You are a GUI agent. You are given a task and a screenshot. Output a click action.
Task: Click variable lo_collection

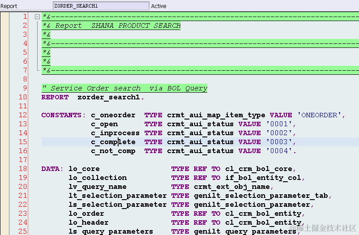tap(98, 178)
